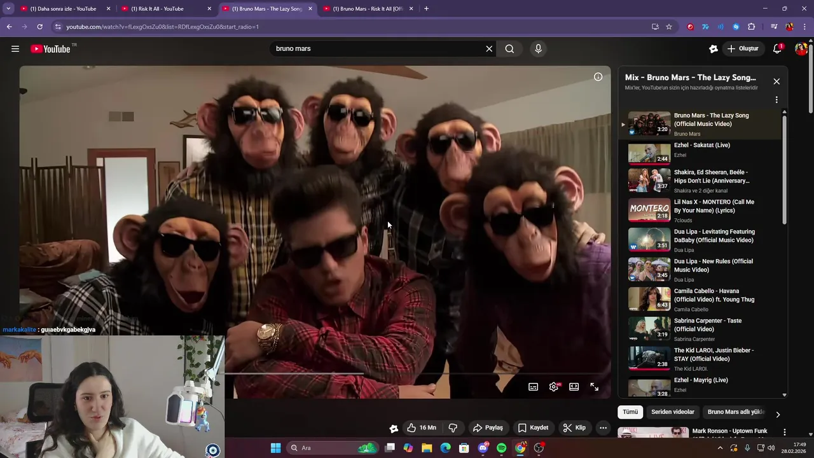The height and width of the screenshot is (458, 814).
Task: Start voice search with the microphone
Action: coord(538,49)
